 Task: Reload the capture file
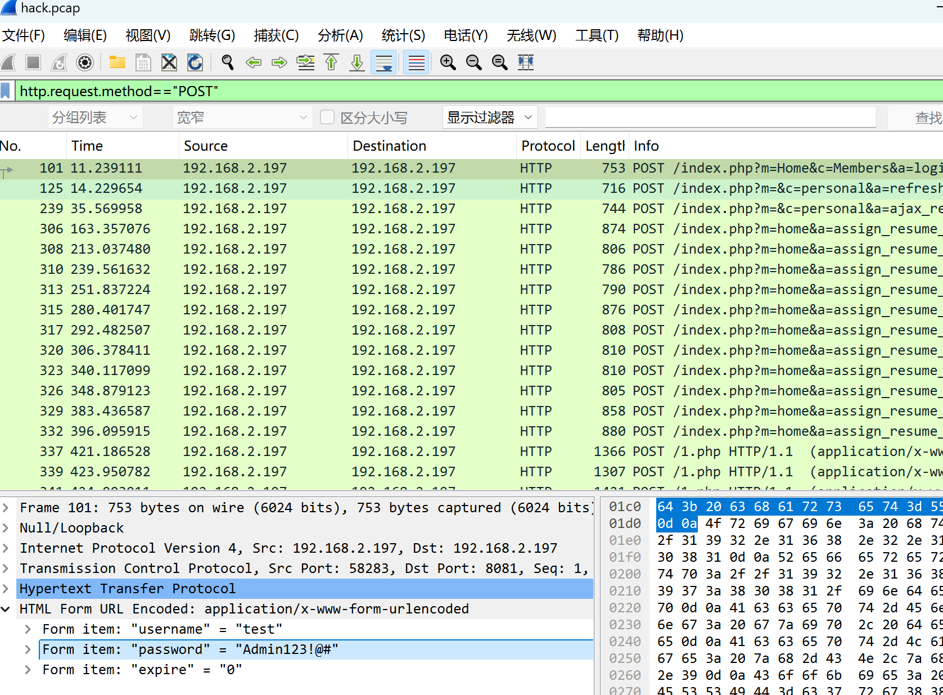[195, 62]
